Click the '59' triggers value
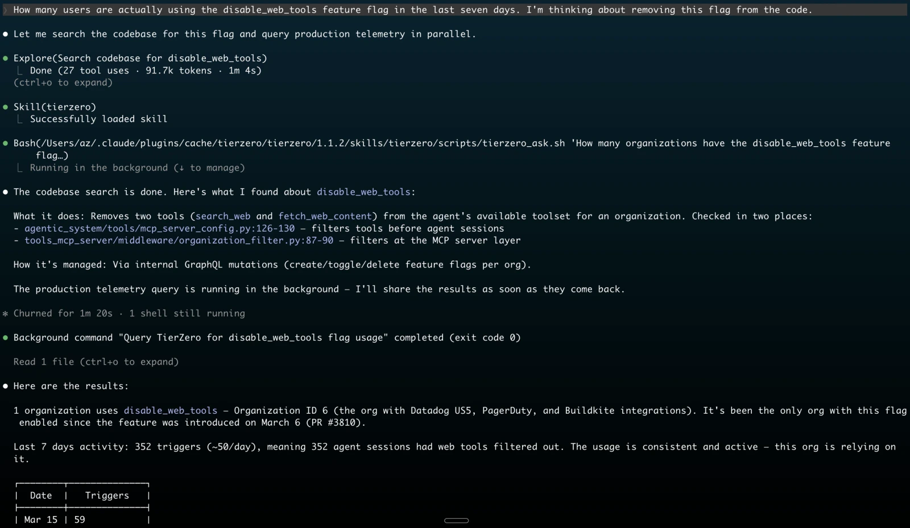The height and width of the screenshot is (528, 910). tap(80, 519)
